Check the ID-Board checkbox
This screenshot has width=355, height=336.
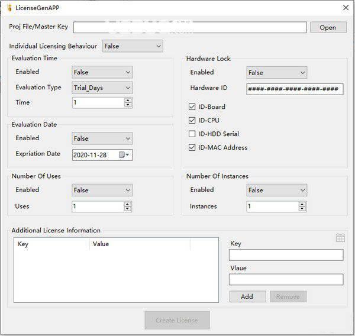(192, 106)
